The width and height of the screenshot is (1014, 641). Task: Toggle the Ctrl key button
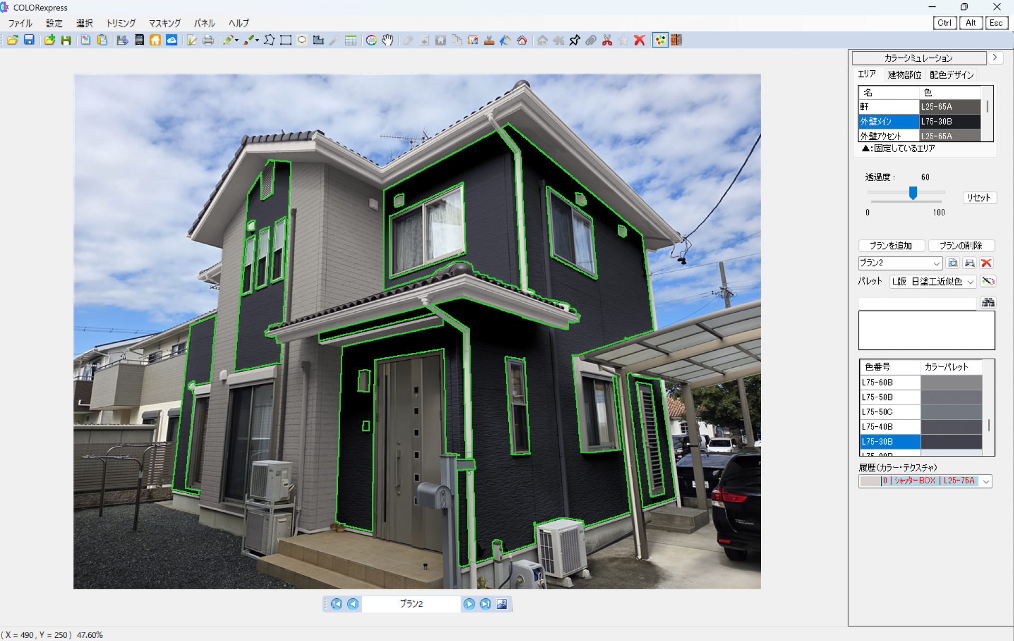(944, 23)
